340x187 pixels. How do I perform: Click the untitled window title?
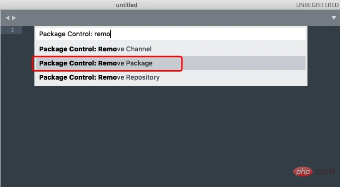(127, 5)
